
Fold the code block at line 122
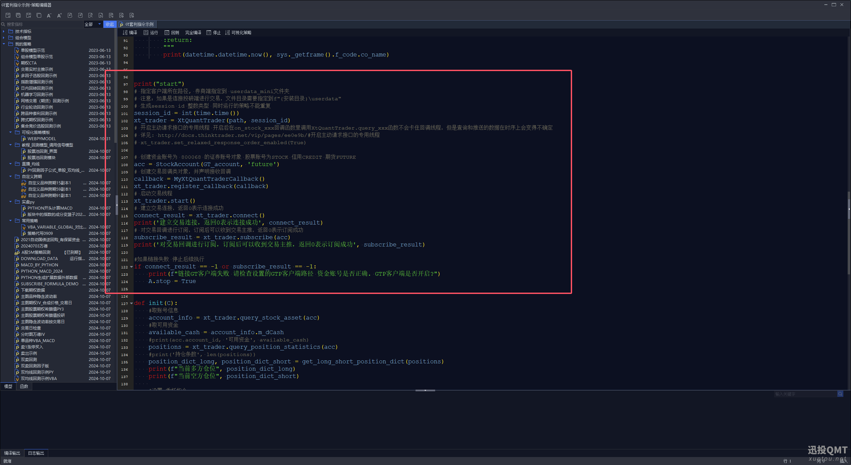coord(131,267)
